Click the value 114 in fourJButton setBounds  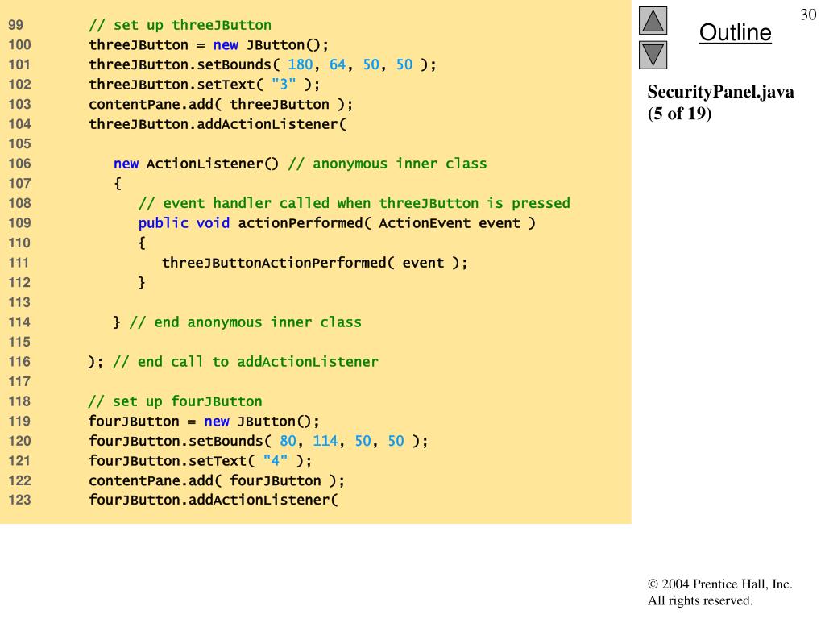(325, 441)
